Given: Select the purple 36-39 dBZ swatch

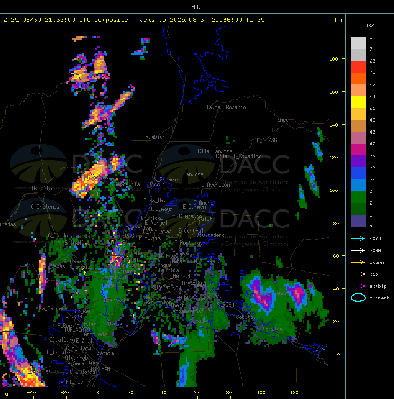Looking at the screenshot, I should [x=358, y=161].
